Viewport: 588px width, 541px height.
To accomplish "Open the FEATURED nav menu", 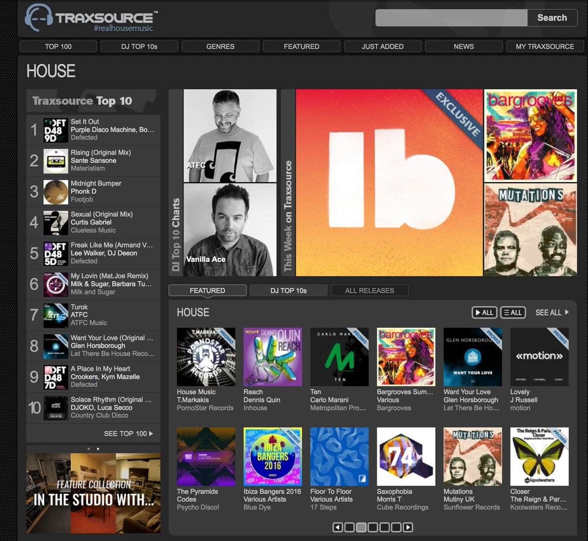I will tap(301, 46).
